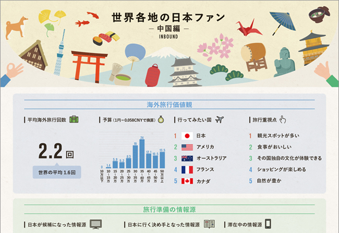This screenshot has width=339, height=233.
Task: Click the Australia flag icon
Action: tap(187, 158)
